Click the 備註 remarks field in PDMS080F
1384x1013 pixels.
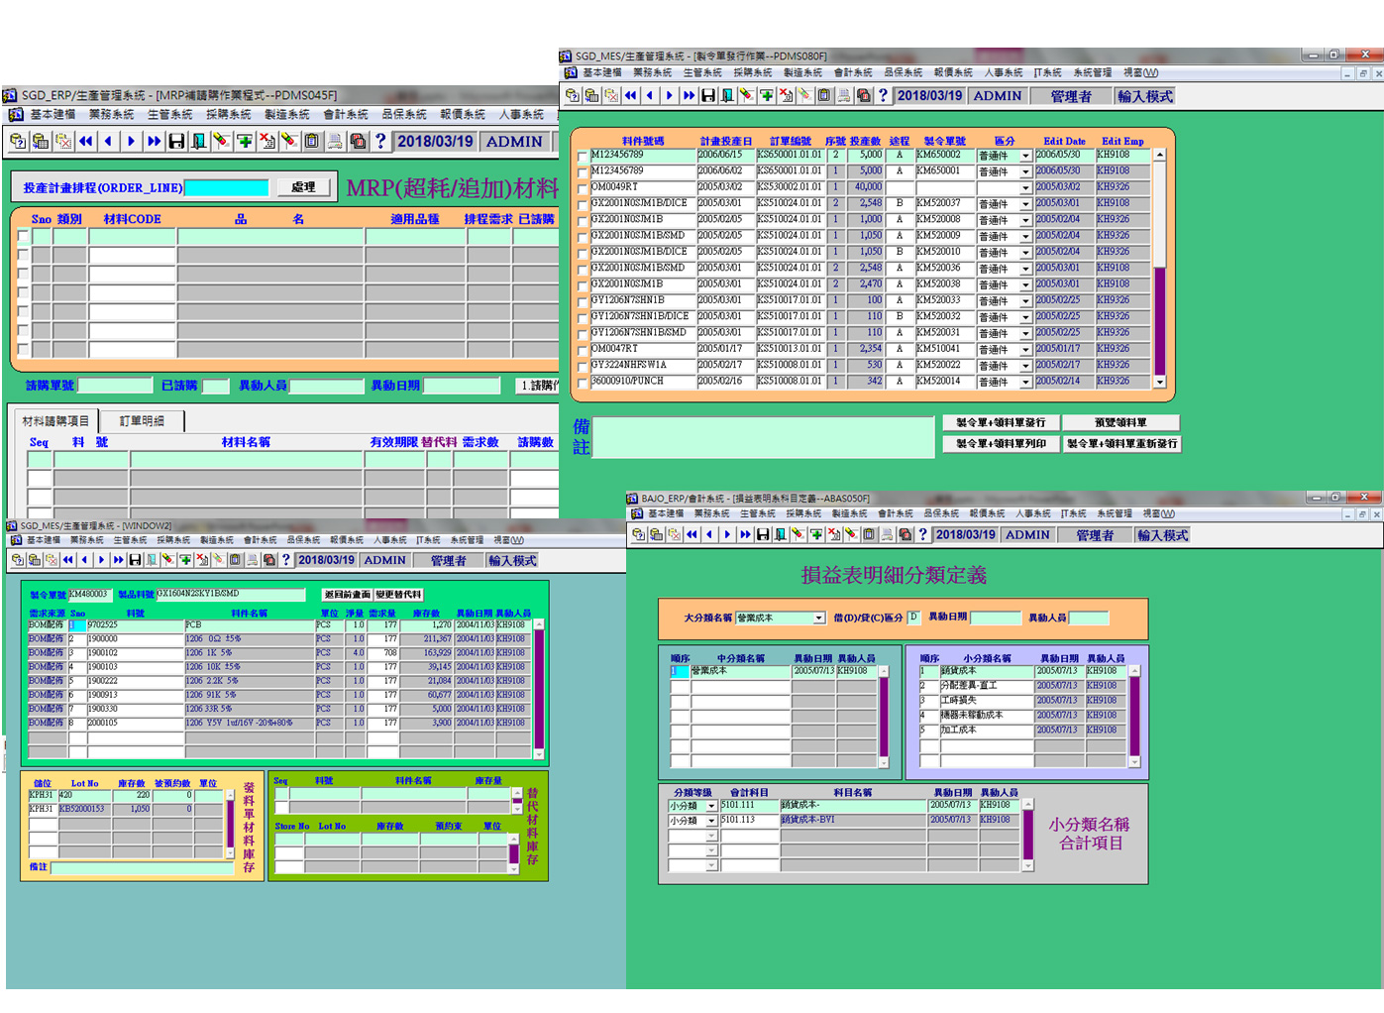[x=763, y=437]
